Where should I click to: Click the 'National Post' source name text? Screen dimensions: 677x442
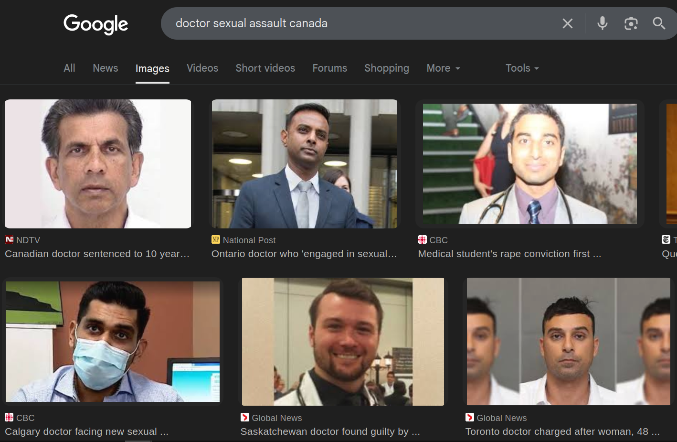(249, 240)
